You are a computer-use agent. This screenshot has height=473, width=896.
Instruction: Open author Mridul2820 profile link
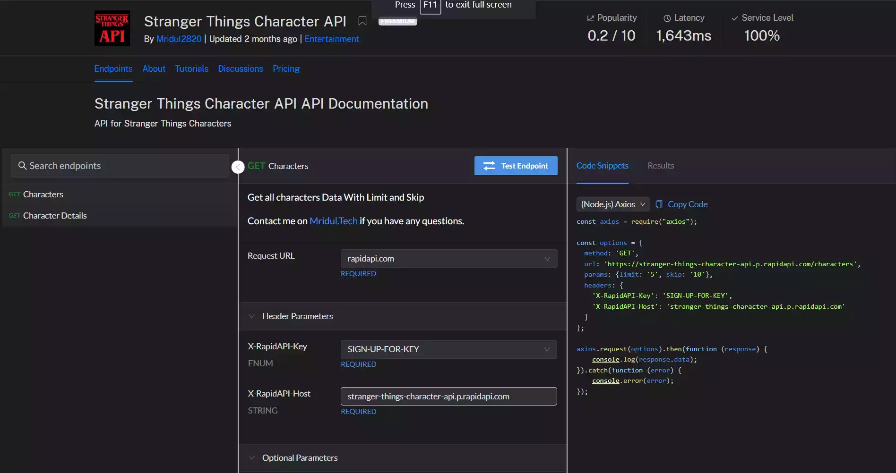[x=179, y=39]
